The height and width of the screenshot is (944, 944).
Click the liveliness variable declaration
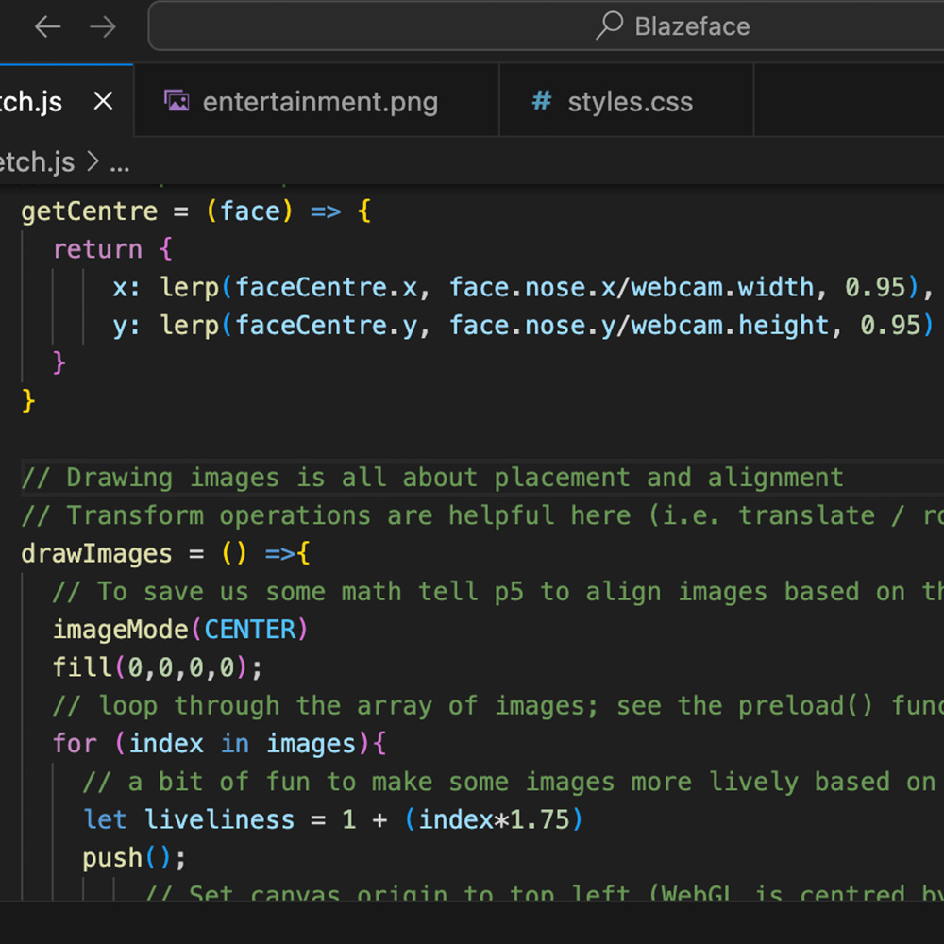tap(219, 819)
